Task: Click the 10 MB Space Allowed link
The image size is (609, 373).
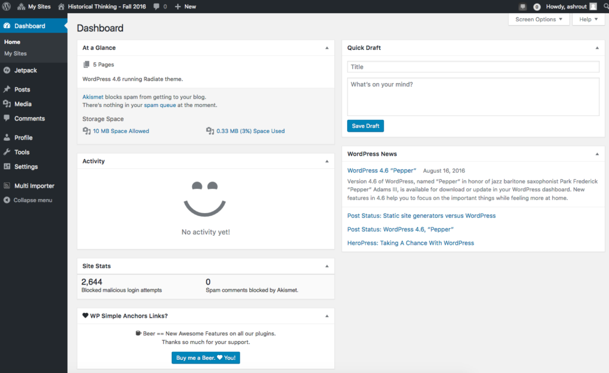Action: (x=121, y=131)
